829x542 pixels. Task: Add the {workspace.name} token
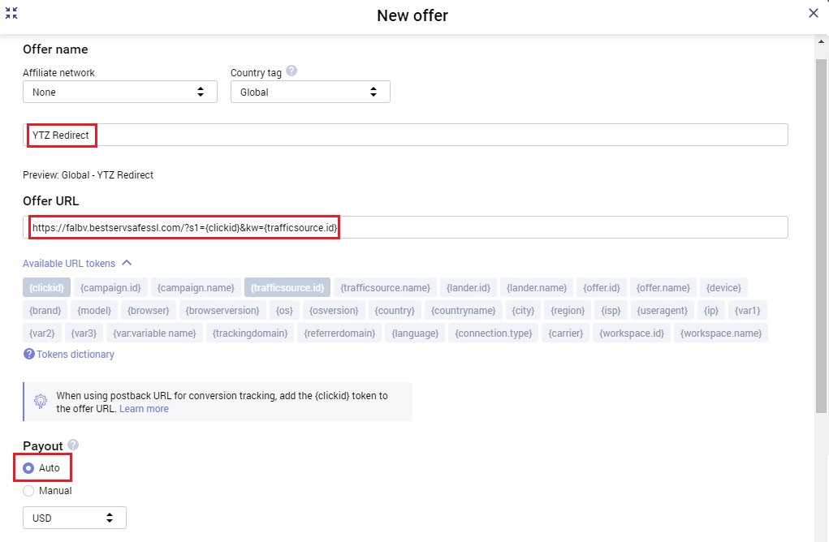click(723, 333)
